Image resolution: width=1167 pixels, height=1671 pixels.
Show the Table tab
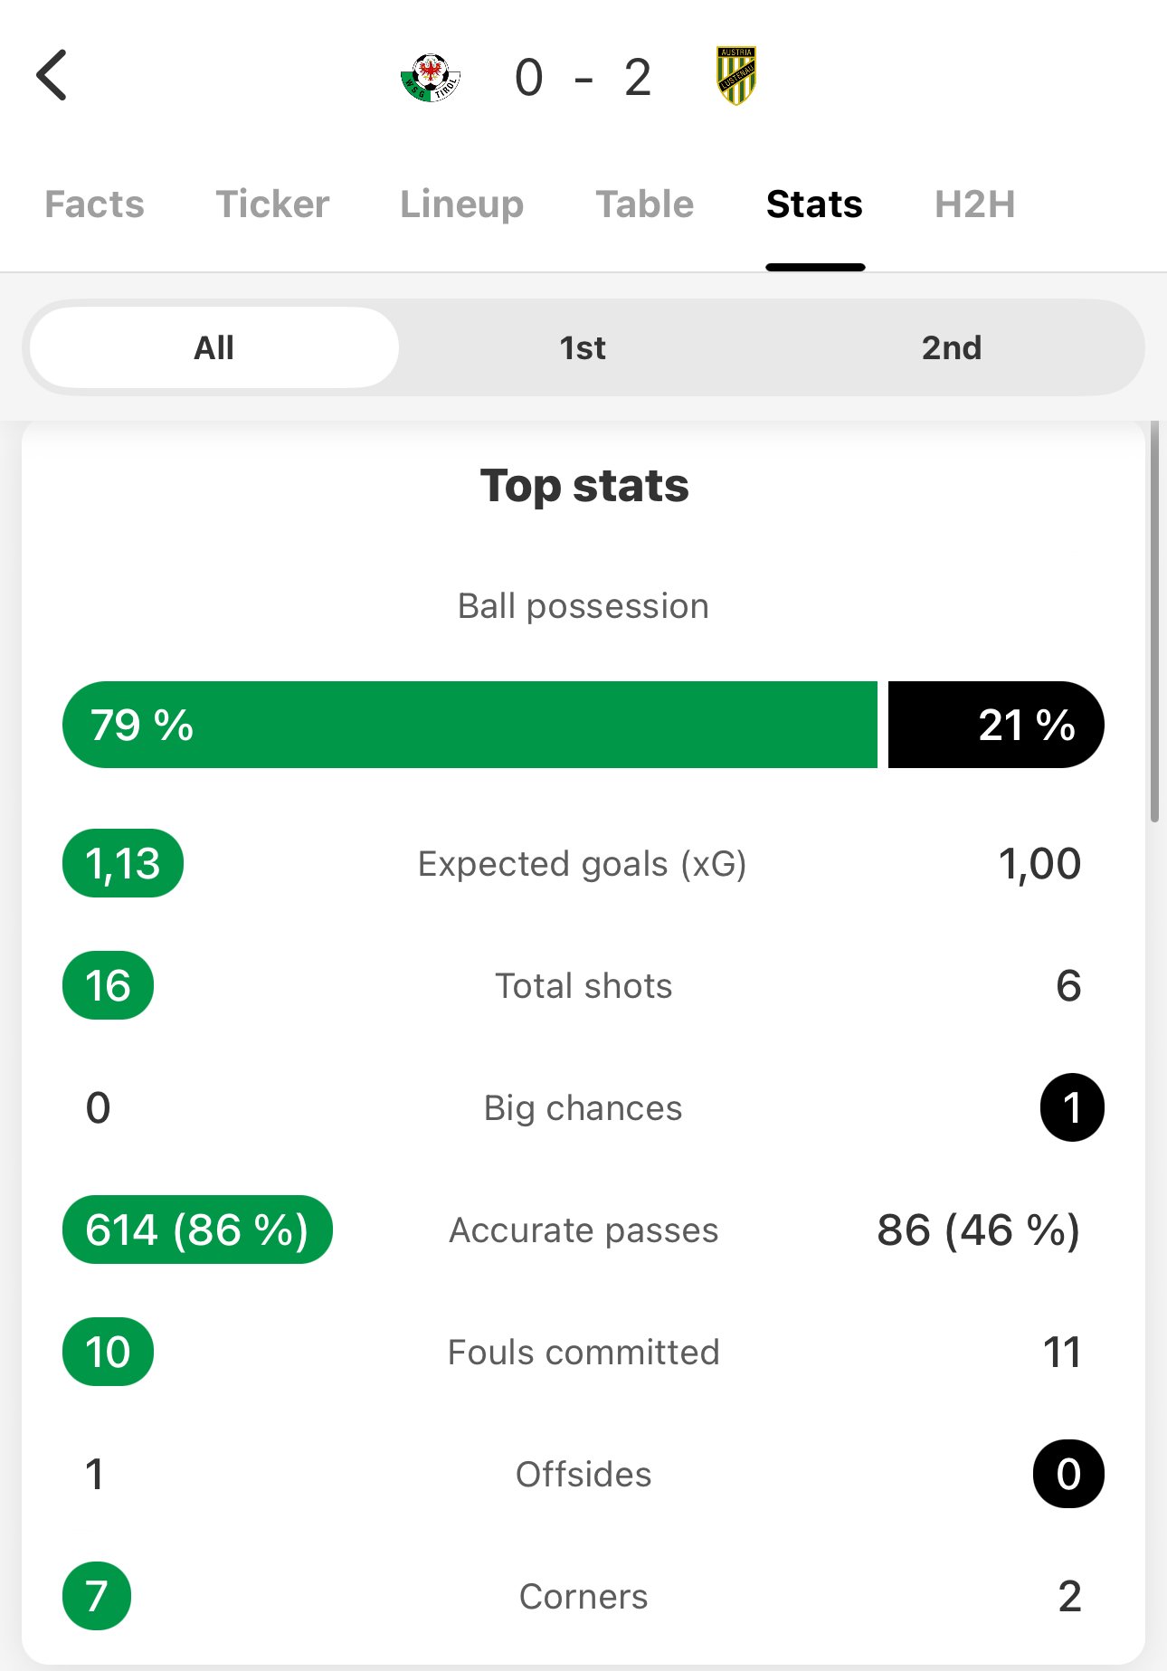tap(644, 204)
